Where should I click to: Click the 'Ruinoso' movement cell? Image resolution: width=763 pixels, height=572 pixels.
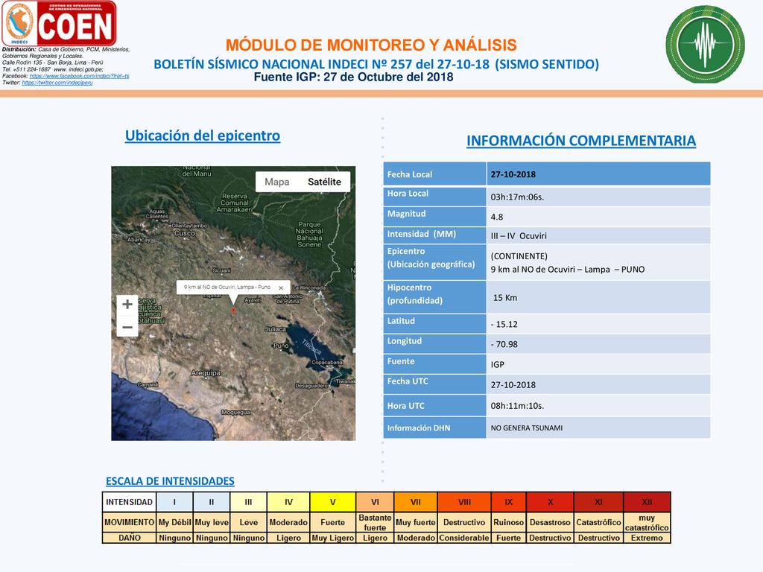click(508, 522)
